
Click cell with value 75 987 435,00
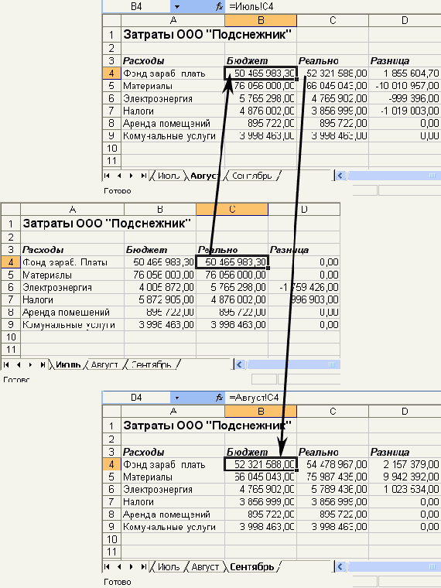[333, 477]
